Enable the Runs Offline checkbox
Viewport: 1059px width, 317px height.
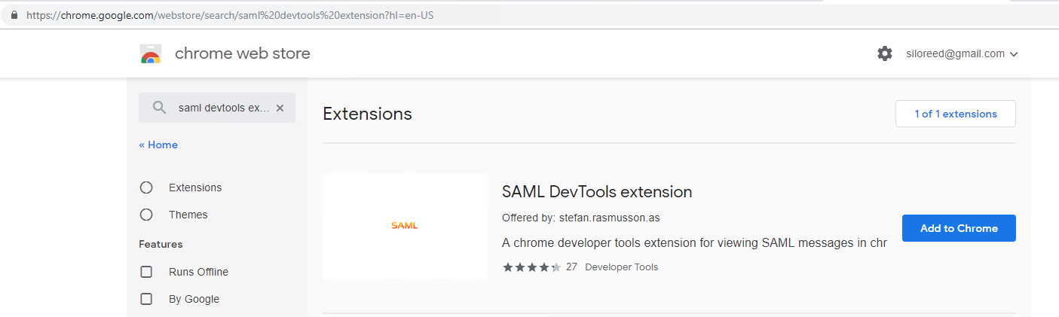pos(146,272)
